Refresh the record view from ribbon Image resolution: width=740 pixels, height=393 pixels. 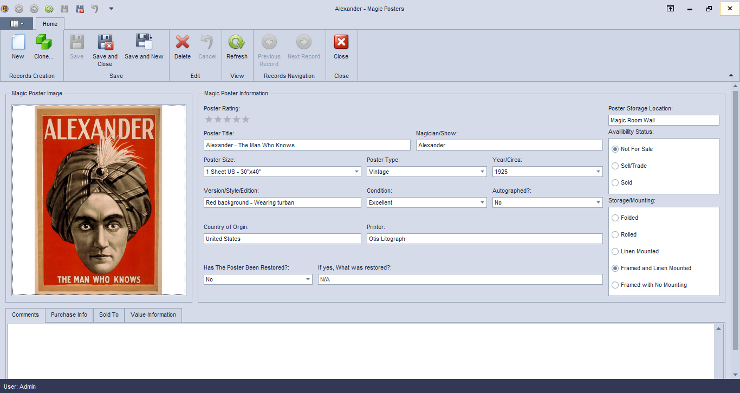(237, 47)
